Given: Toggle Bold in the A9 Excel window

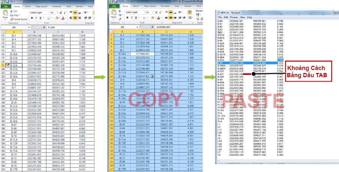Looking at the screenshot, I should click(x=32, y=18).
